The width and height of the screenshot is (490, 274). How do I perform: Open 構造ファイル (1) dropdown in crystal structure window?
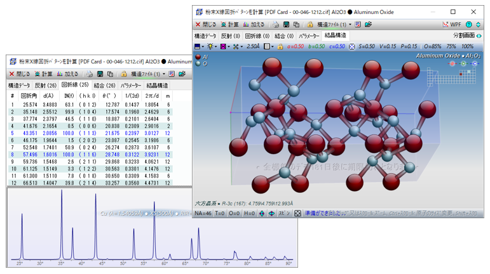point(334,24)
